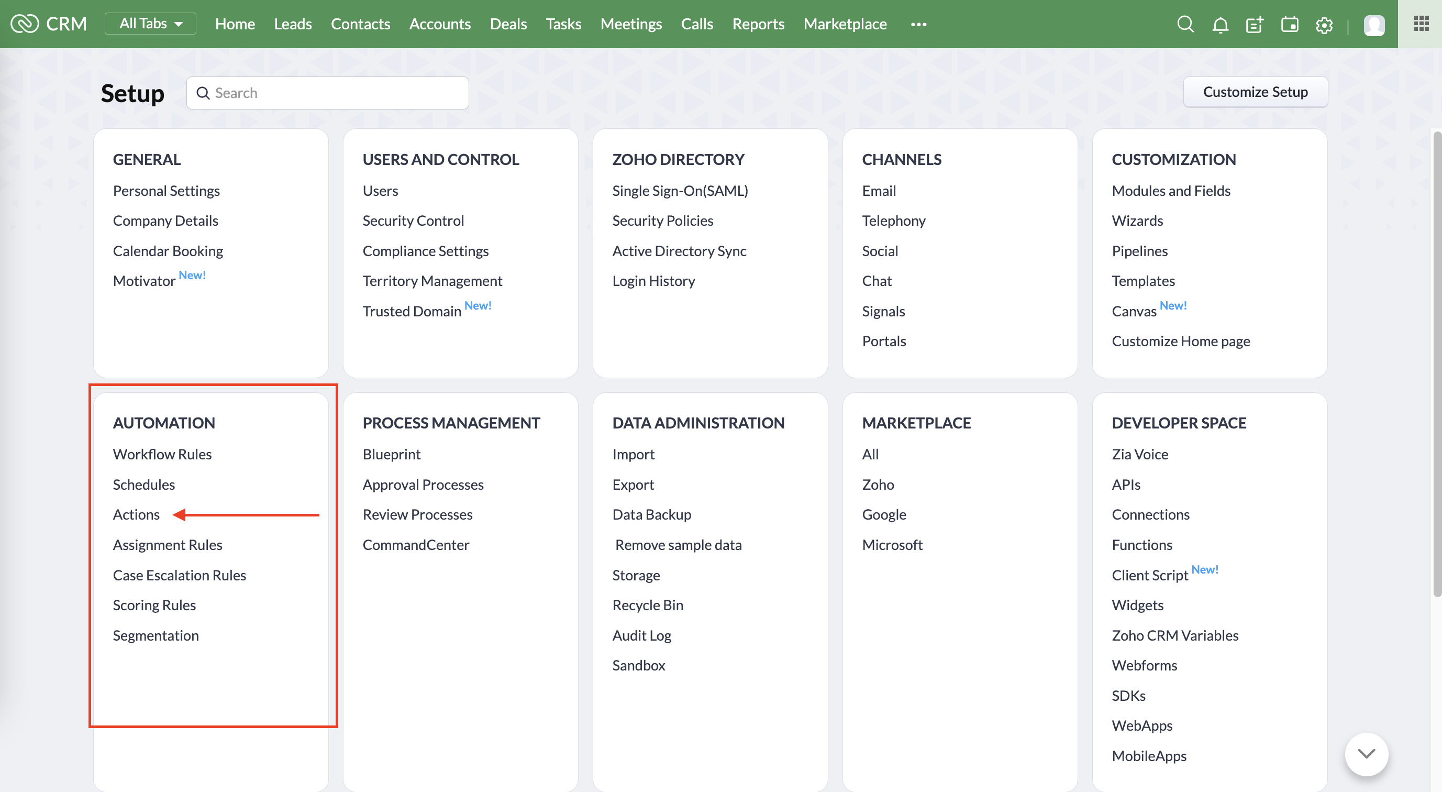Switch to the Meetings tab
This screenshot has width=1442, height=792.
coord(631,24)
